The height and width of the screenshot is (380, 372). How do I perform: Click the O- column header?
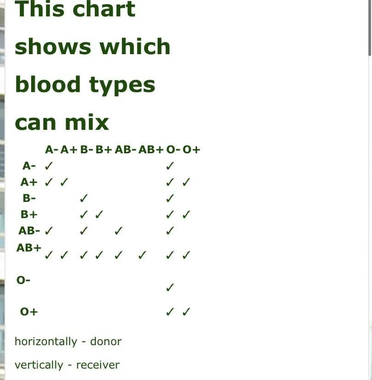(173, 150)
